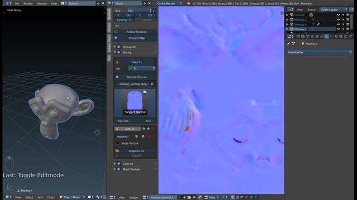
Task: Open the Size 512 preset dropdown
Action: [x=139, y=11]
